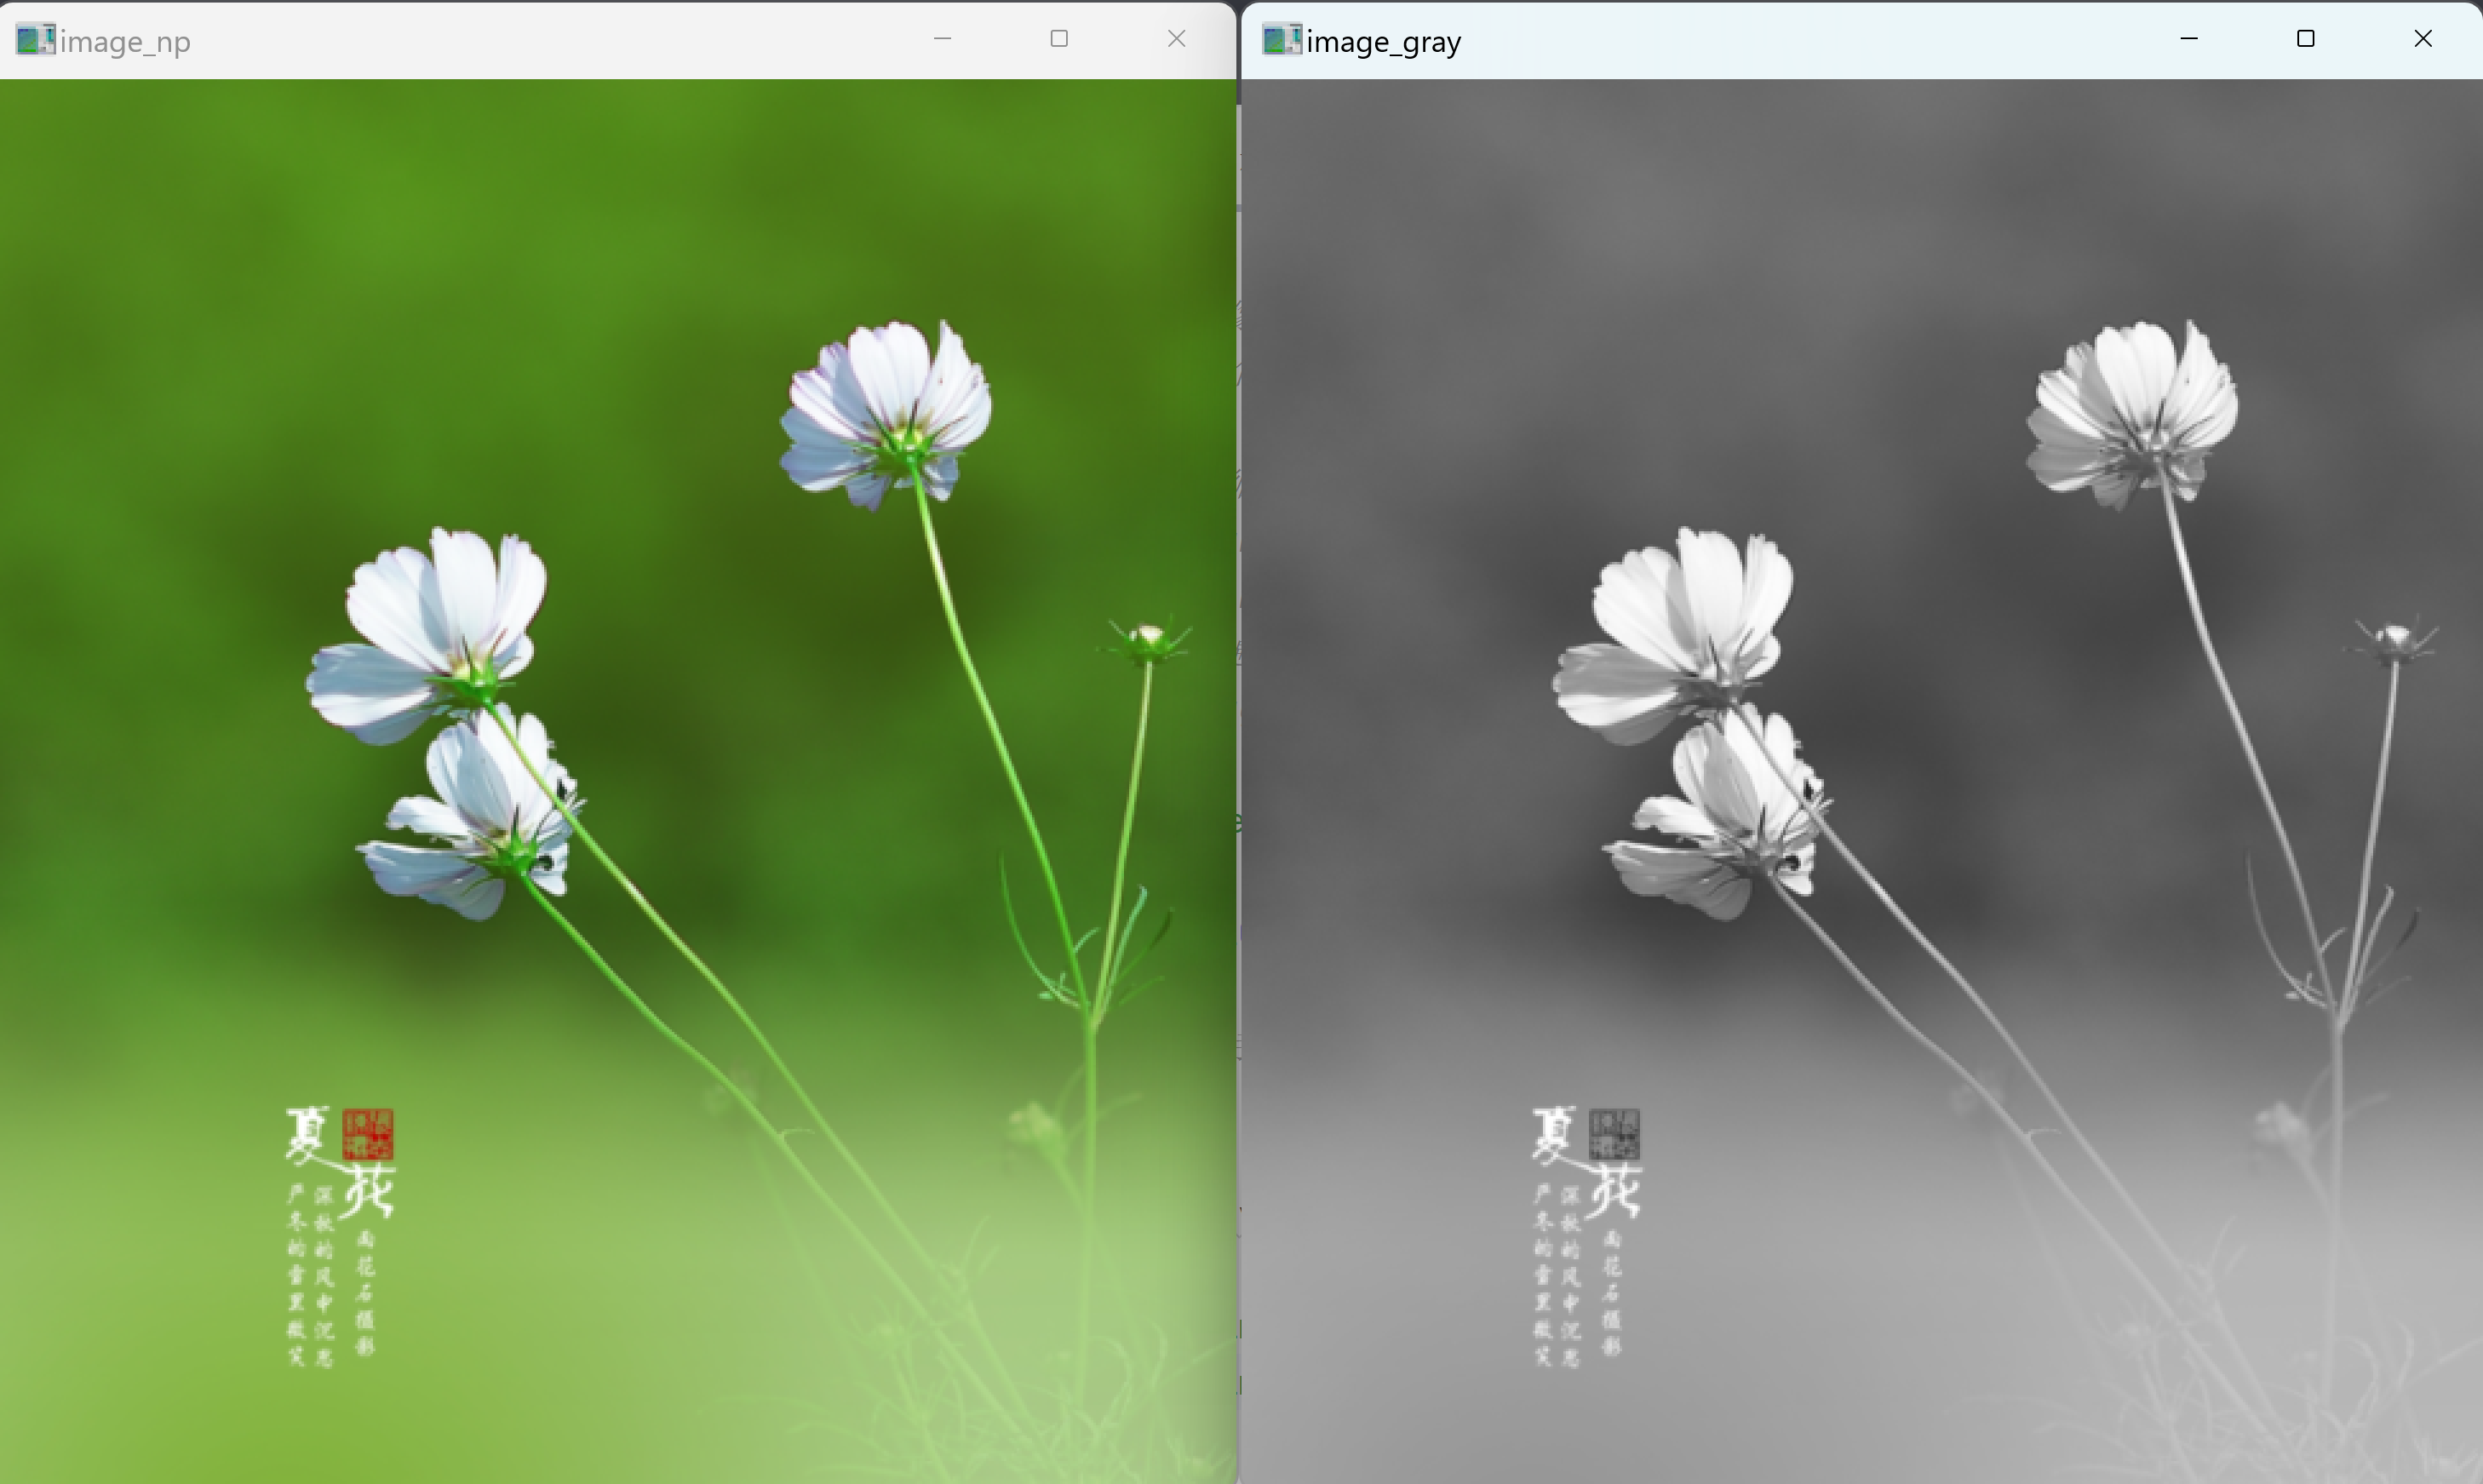Screen dimensions: 2483x1484
Task: Minimize the image_gray window
Action: (x=2188, y=39)
